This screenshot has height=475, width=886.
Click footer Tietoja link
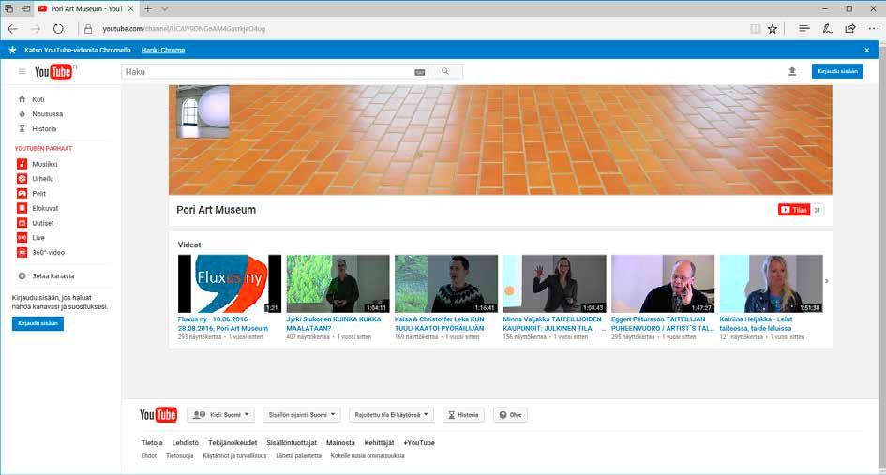[x=152, y=443]
